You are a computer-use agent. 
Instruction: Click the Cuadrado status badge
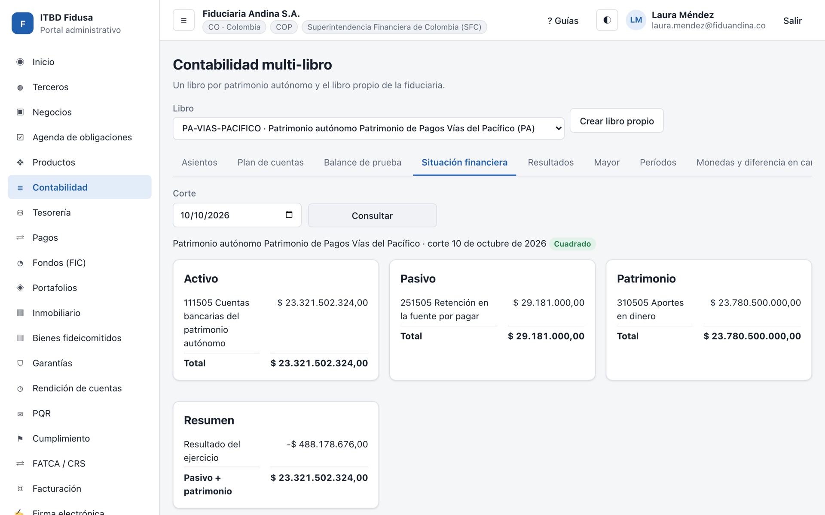click(x=572, y=244)
